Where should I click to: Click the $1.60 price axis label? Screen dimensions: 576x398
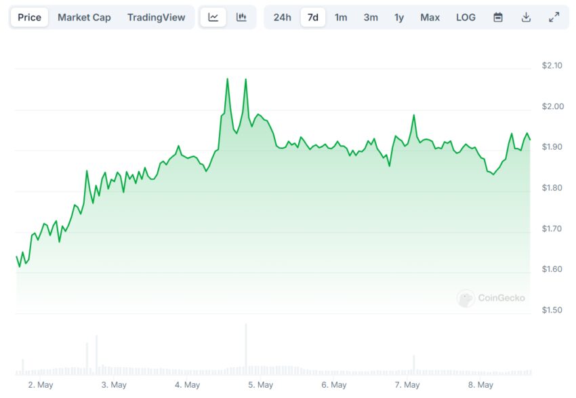coord(552,269)
